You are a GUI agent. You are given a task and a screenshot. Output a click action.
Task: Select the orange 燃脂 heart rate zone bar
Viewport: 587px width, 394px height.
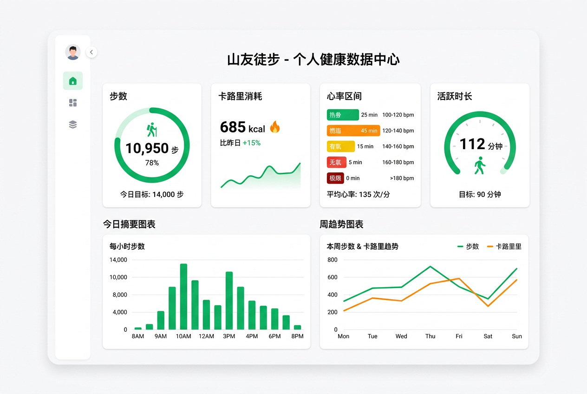[353, 131]
